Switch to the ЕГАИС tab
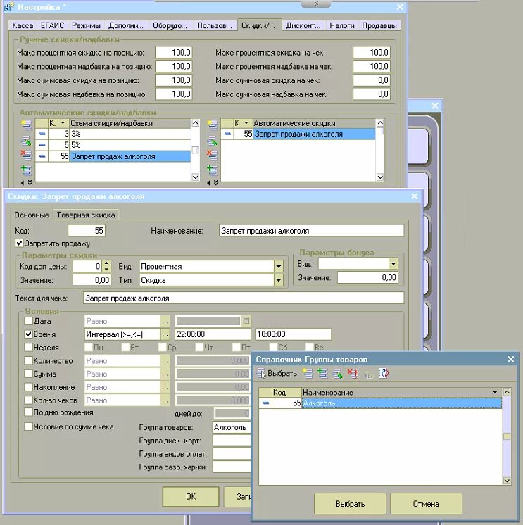523x525 pixels. [52, 25]
